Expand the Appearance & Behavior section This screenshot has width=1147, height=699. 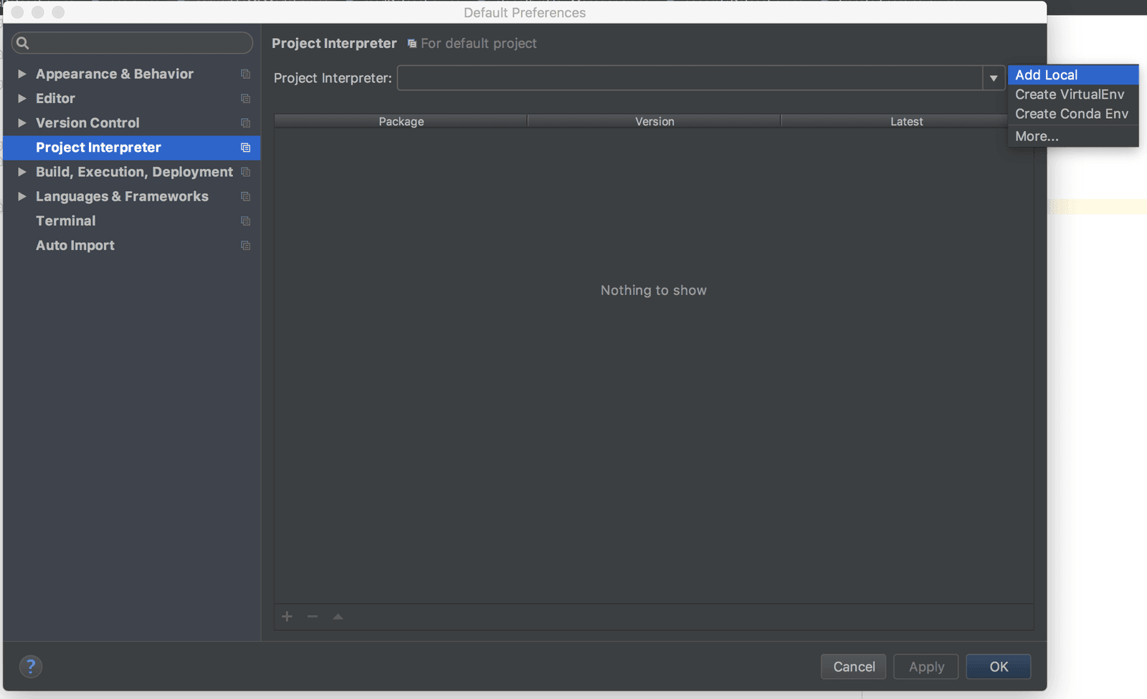point(22,74)
